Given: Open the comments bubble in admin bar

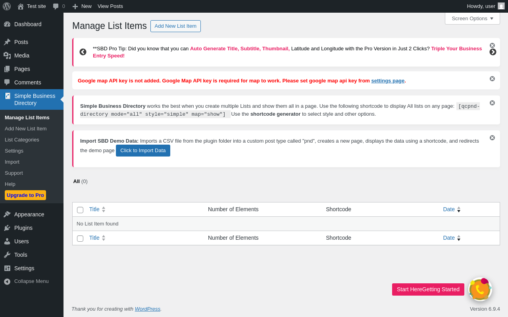Looking at the screenshot, I should pyautogui.click(x=56, y=6).
